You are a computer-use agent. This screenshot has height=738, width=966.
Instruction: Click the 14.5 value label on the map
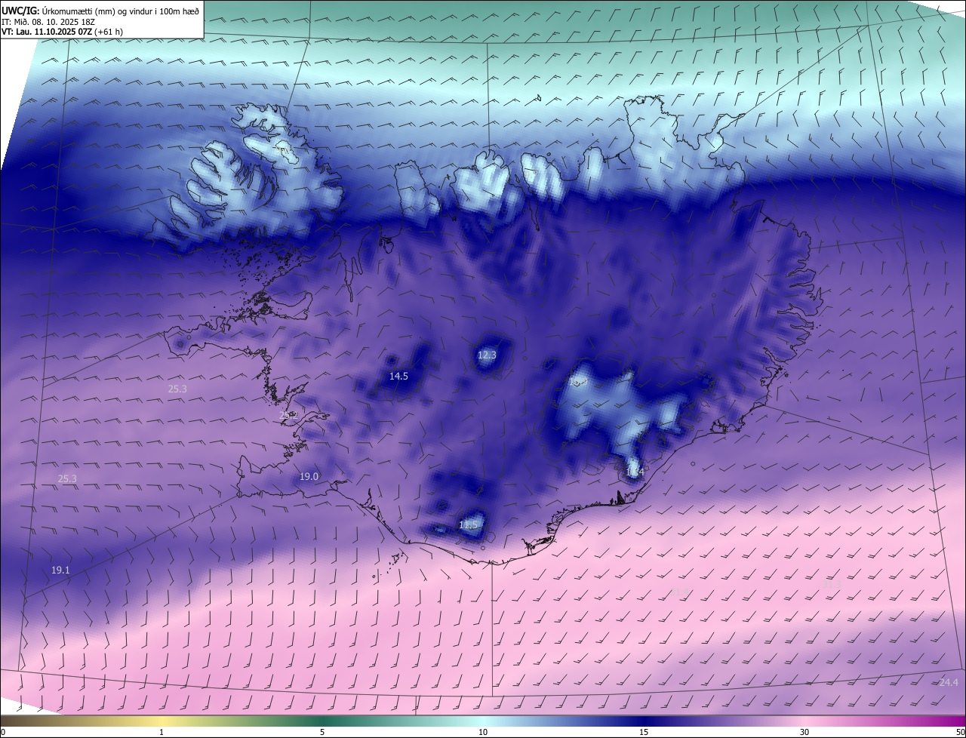(398, 376)
